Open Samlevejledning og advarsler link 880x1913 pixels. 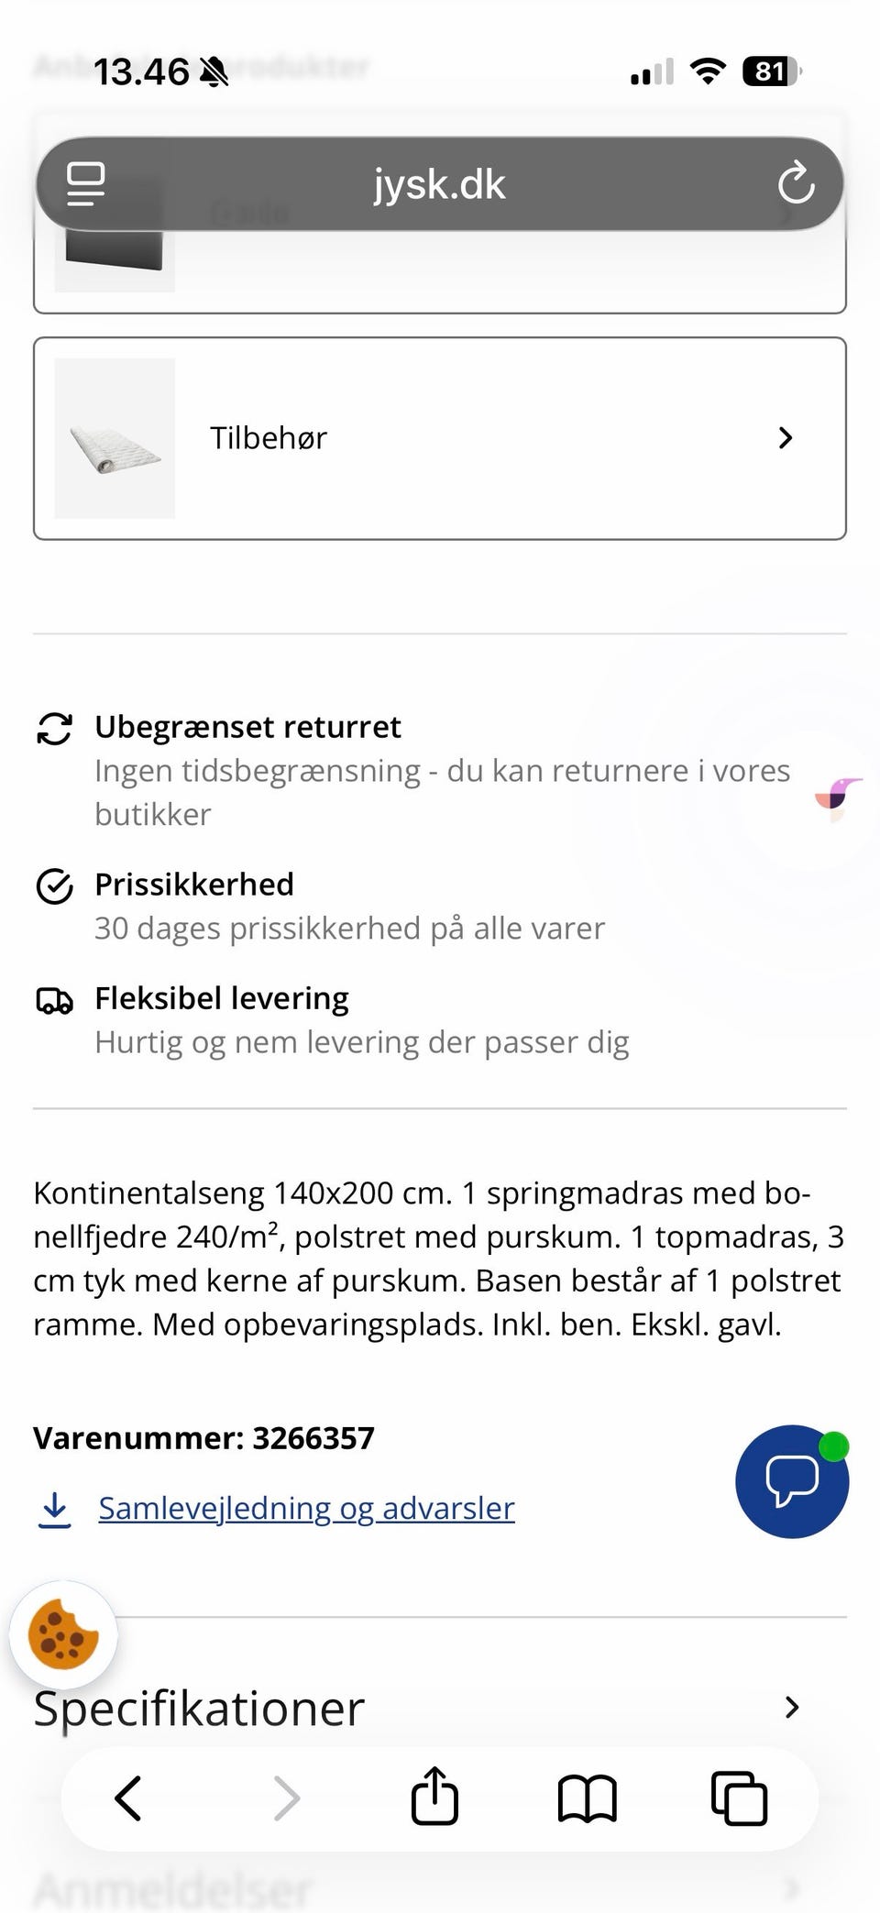pos(306,1509)
